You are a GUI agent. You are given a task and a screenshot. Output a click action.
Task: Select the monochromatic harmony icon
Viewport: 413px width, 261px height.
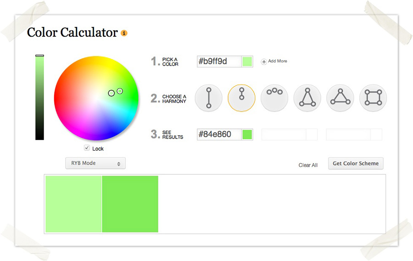tap(241, 98)
